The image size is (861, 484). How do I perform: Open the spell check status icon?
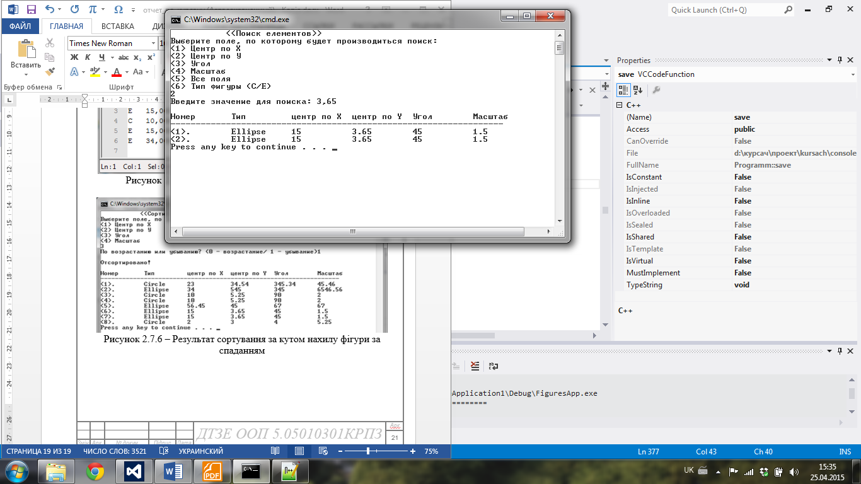pos(163,451)
